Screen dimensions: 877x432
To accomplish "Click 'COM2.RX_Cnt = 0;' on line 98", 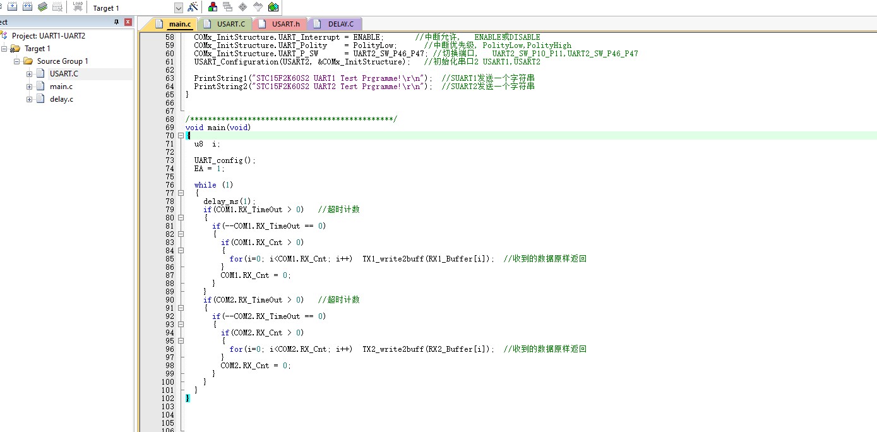I will point(256,366).
